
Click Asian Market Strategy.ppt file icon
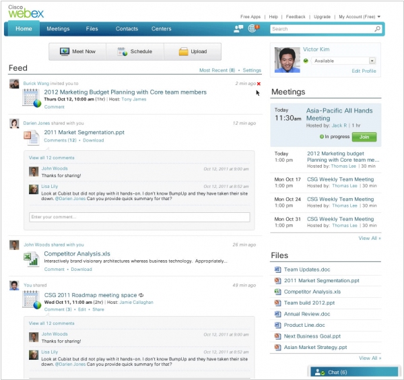click(x=277, y=347)
